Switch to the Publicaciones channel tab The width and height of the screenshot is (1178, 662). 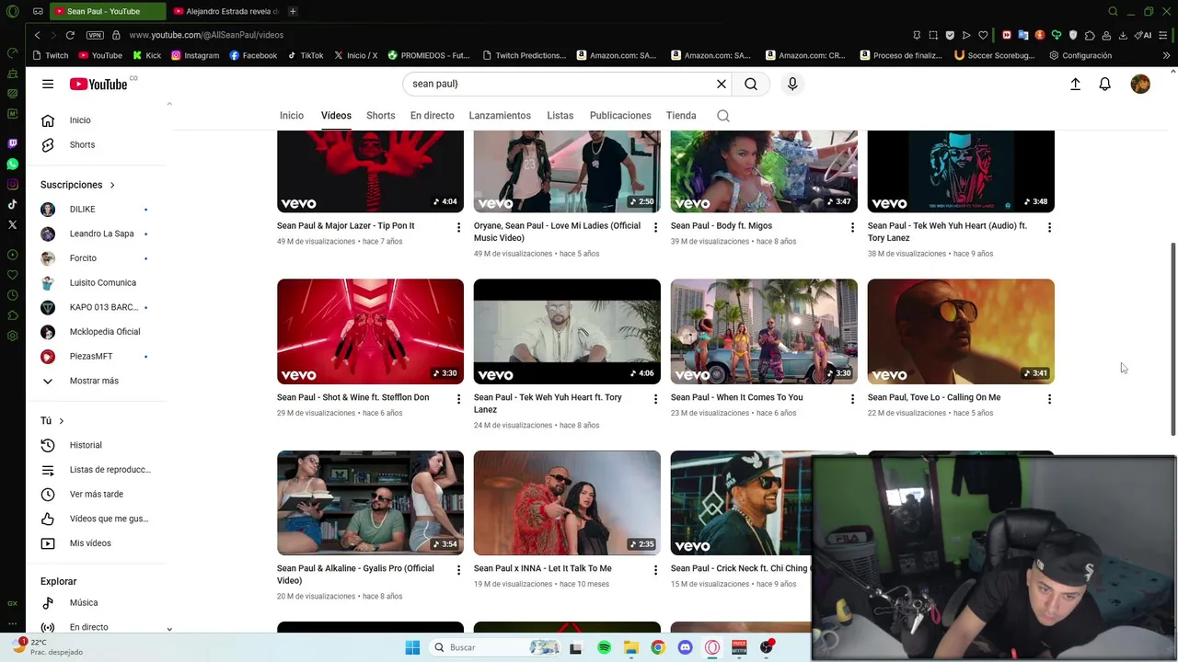pyautogui.click(x=620, y=116)
